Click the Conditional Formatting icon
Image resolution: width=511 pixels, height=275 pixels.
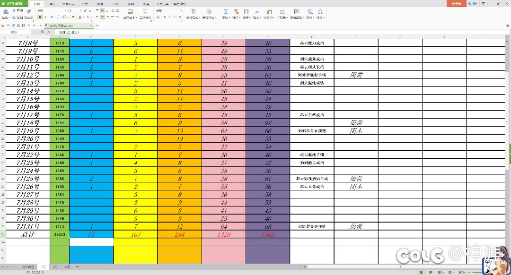193,11
